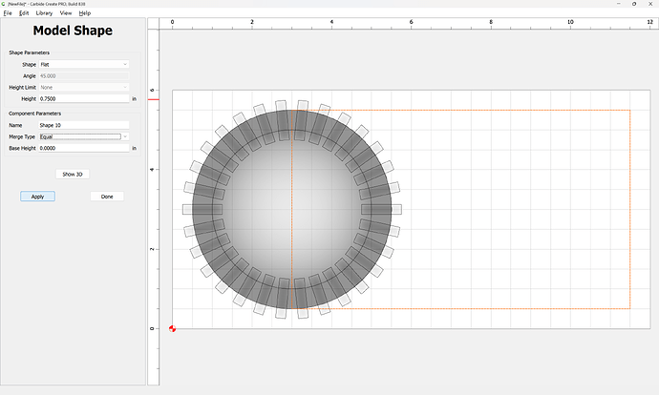This screenshot has width=659, height=395.
Task: Open the Help menu
Action: pyautogui.click(x=85, y=13)
